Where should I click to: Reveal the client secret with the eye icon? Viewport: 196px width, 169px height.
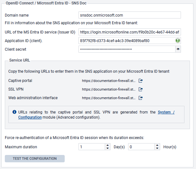click(x=178, y=49)
